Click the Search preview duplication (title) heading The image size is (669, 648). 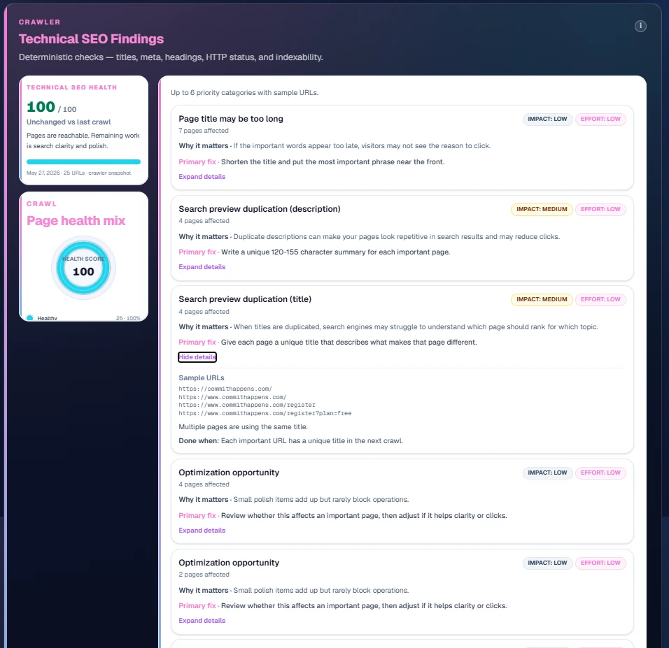[x=245, y=299]
